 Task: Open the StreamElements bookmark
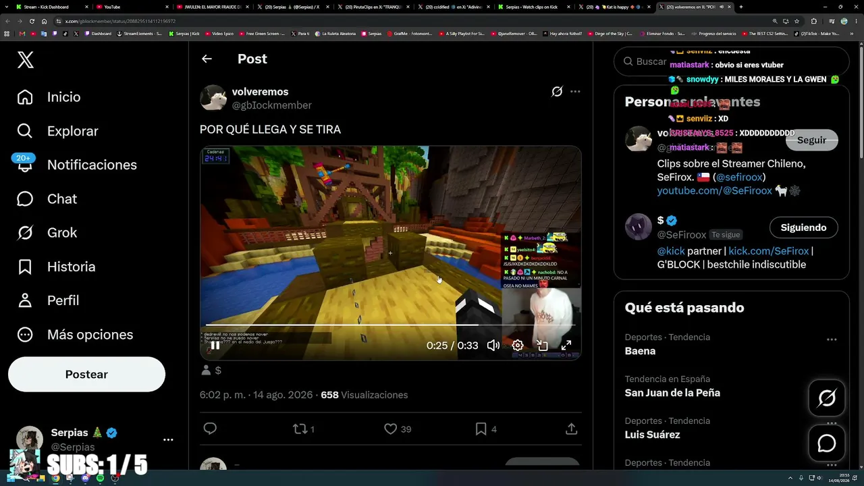[140, 33]
